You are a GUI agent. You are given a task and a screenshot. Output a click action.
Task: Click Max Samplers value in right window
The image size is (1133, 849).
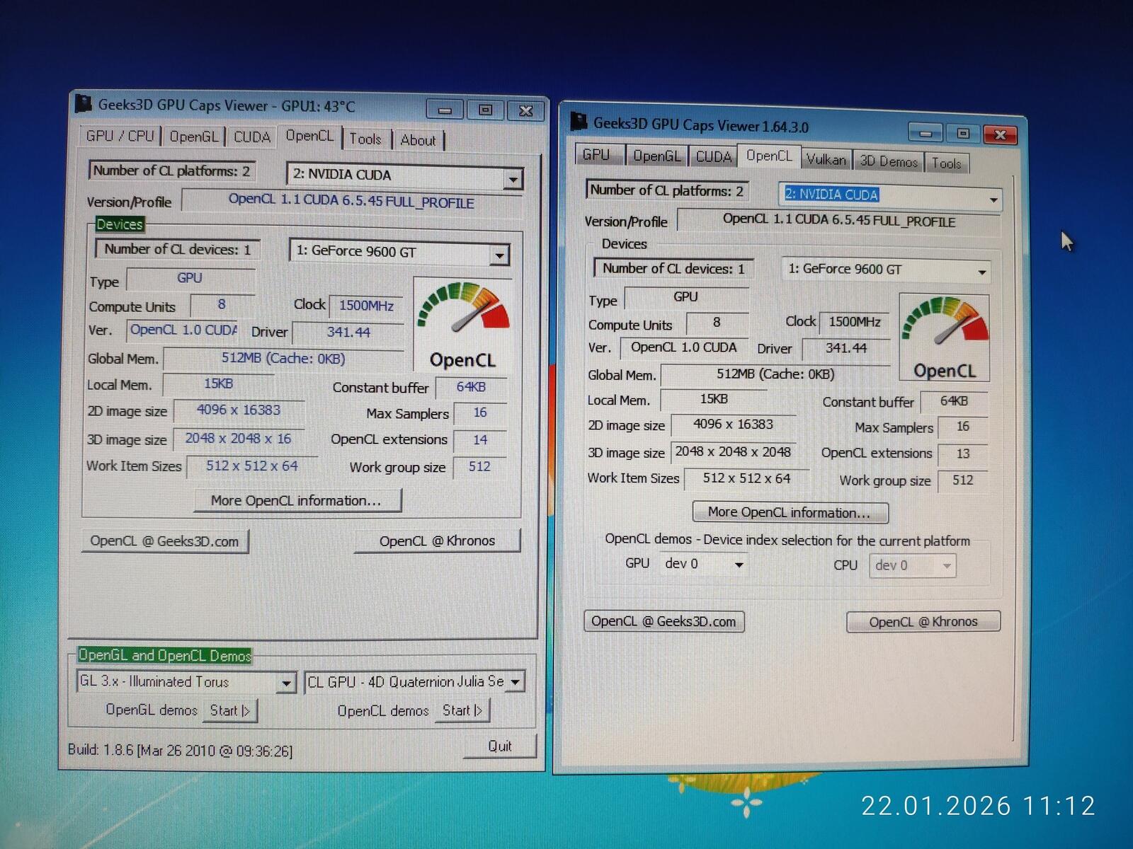click(962, 427)
